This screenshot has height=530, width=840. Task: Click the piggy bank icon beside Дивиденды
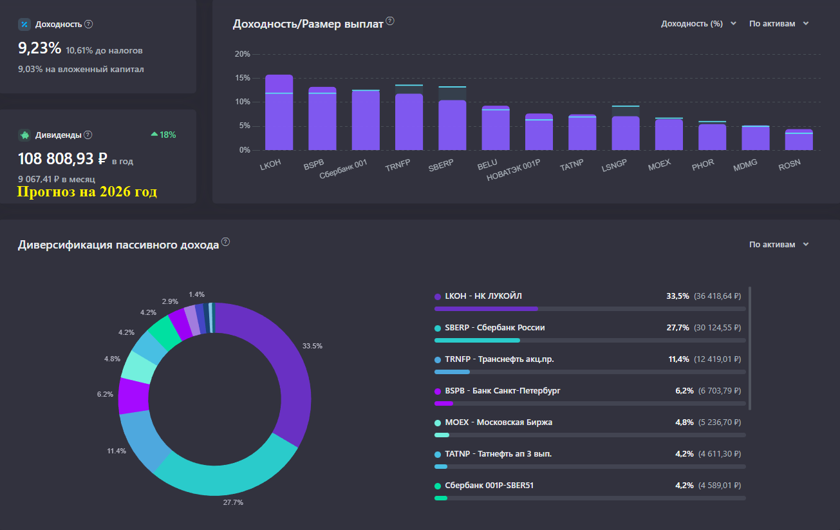24,135
